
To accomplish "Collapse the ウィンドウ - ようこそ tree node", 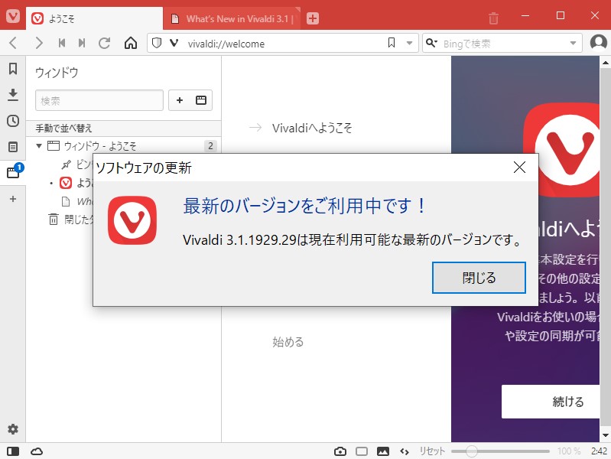I will (38, 146).
